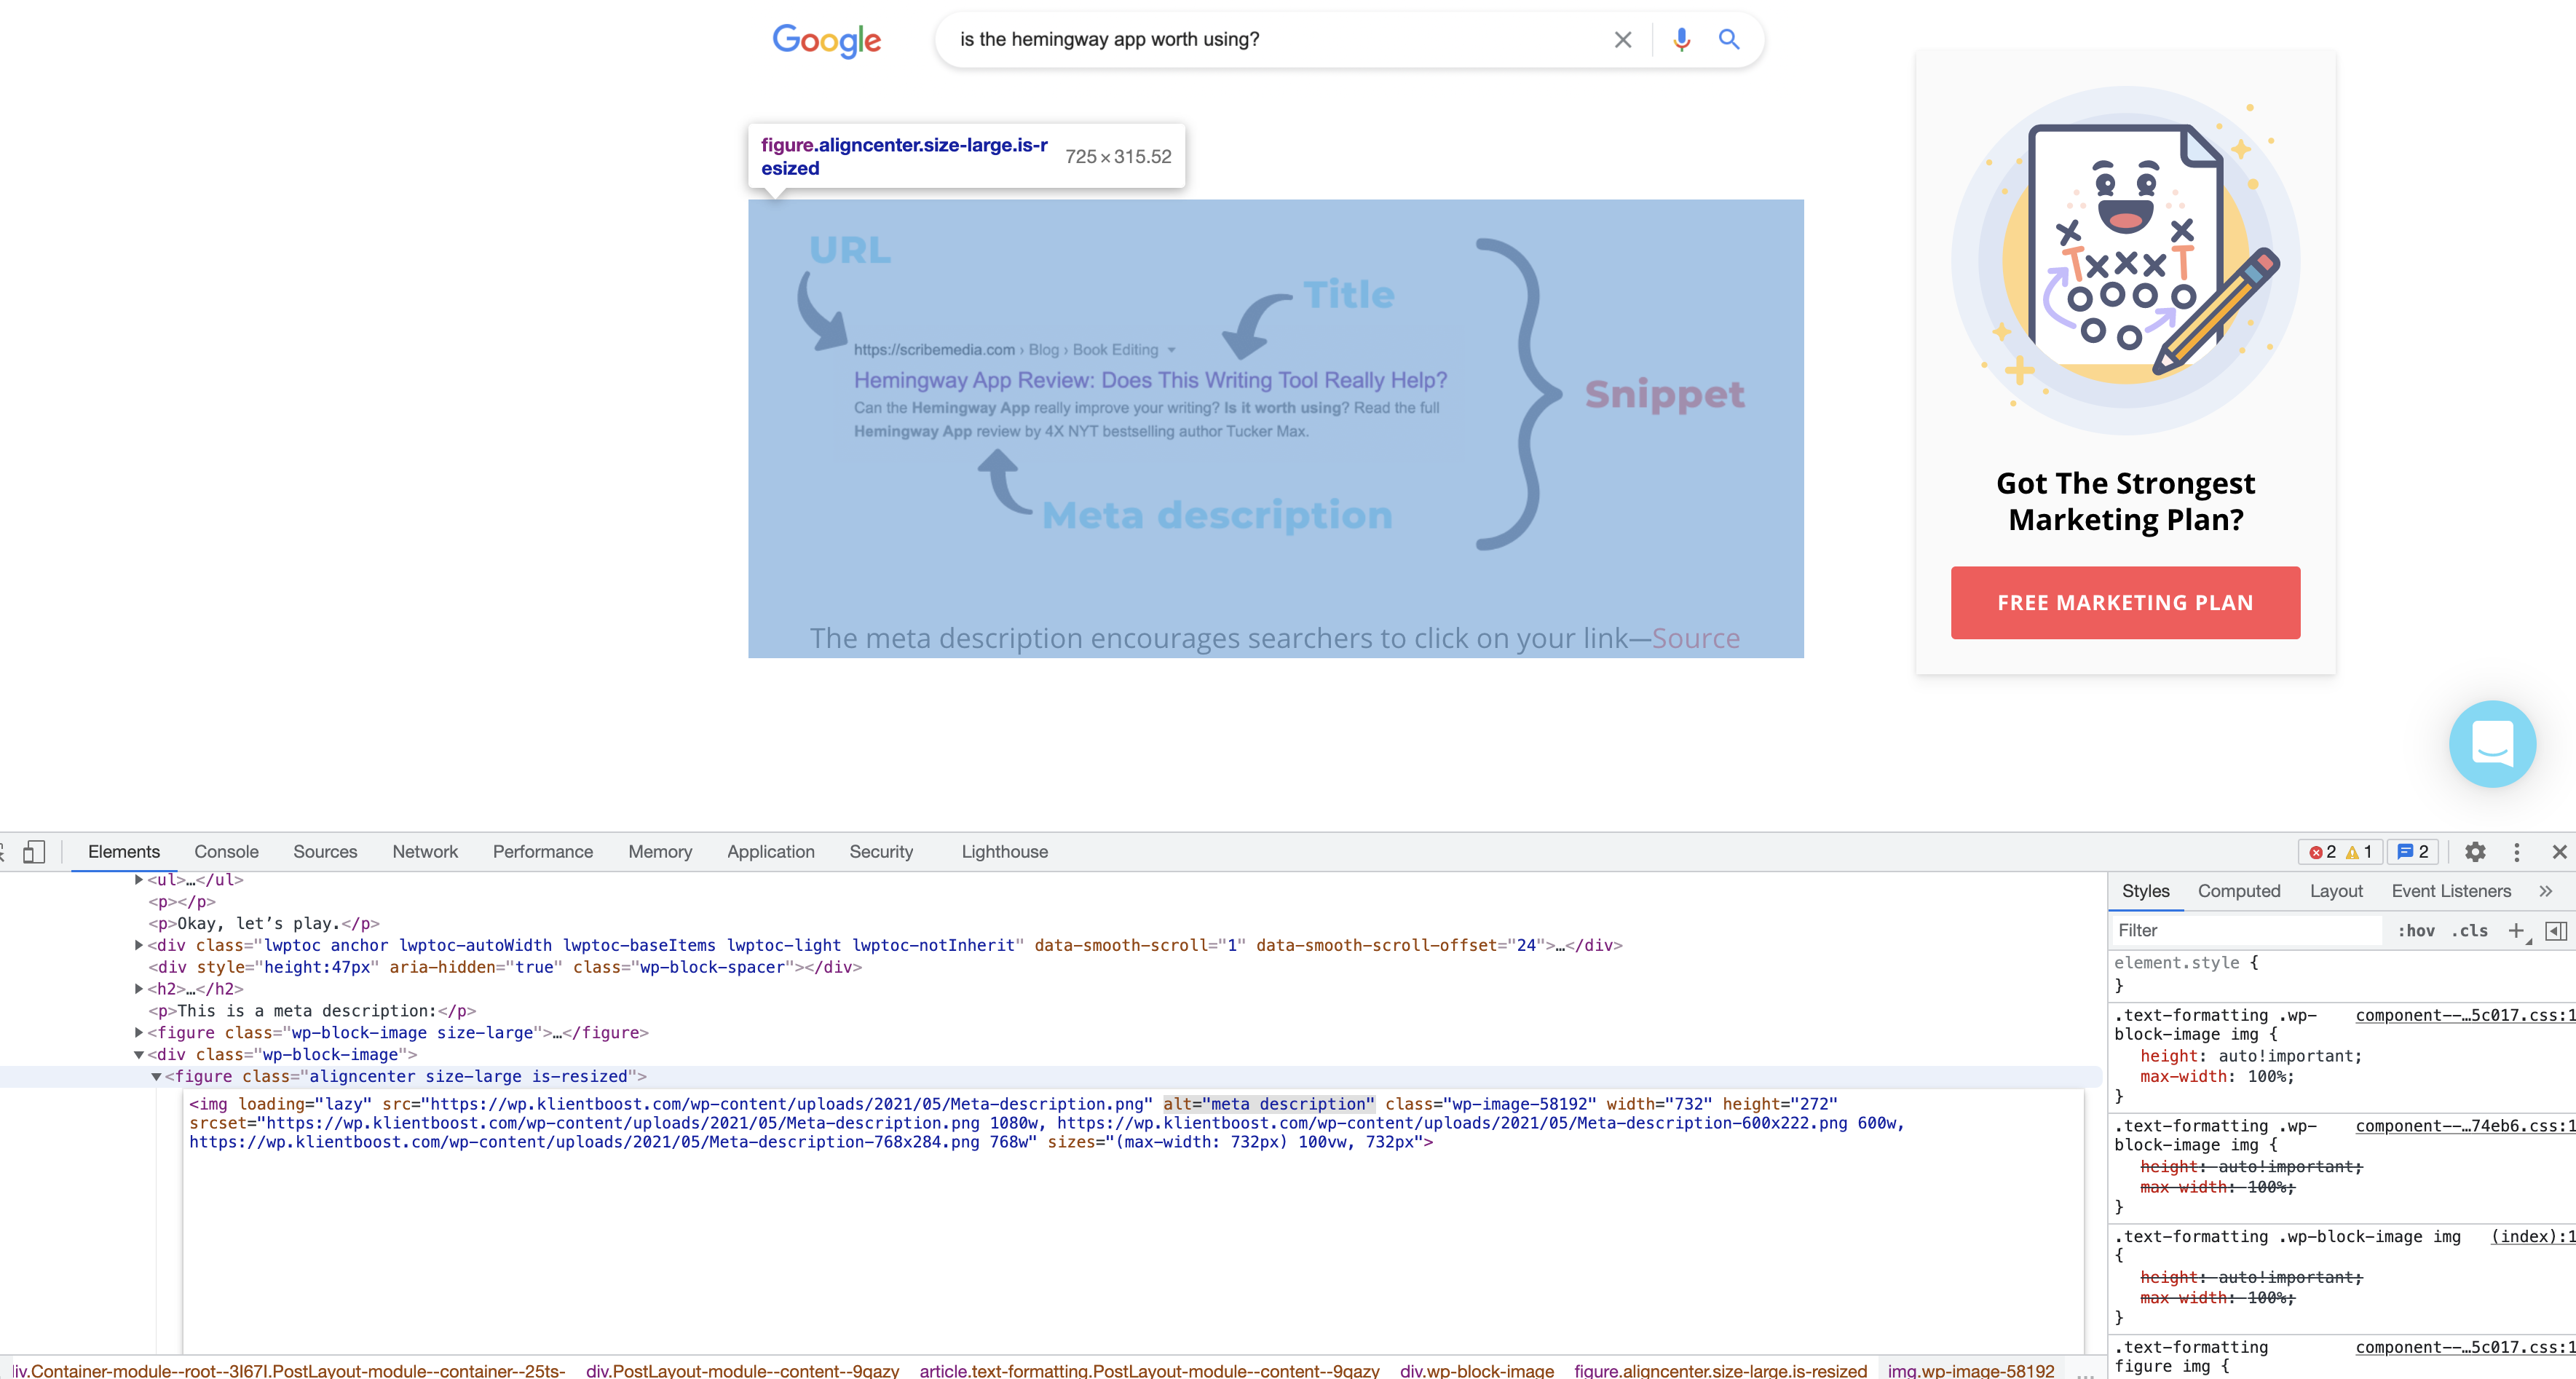This screenshot has width=2576, height=1379.
Task: Click the img alt="meta description" attribute
Action: (x=1269, y=1104)
